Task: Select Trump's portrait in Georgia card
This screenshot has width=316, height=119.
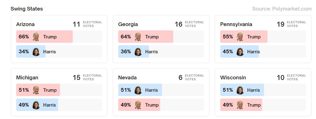Action: coord(138,37)
